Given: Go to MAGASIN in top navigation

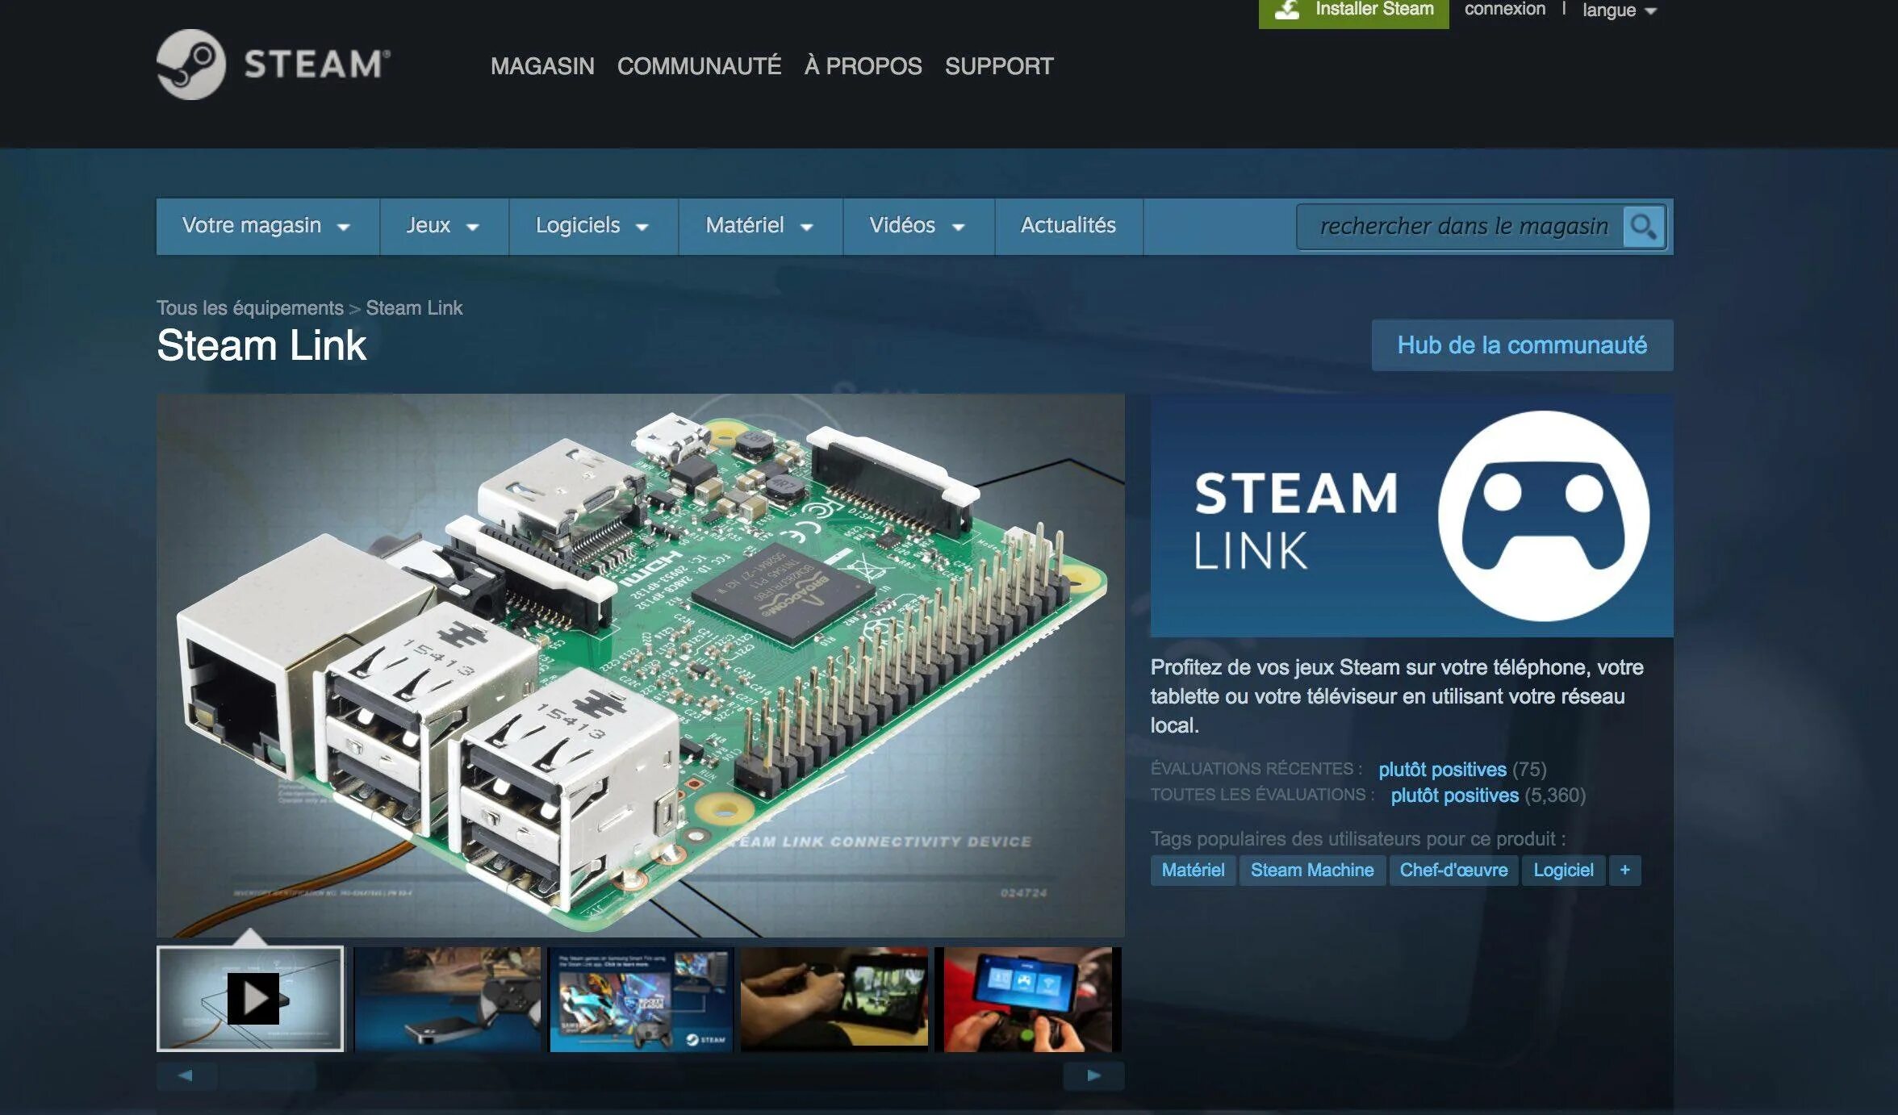Looking at the screenshot, I should coord(542,66).
